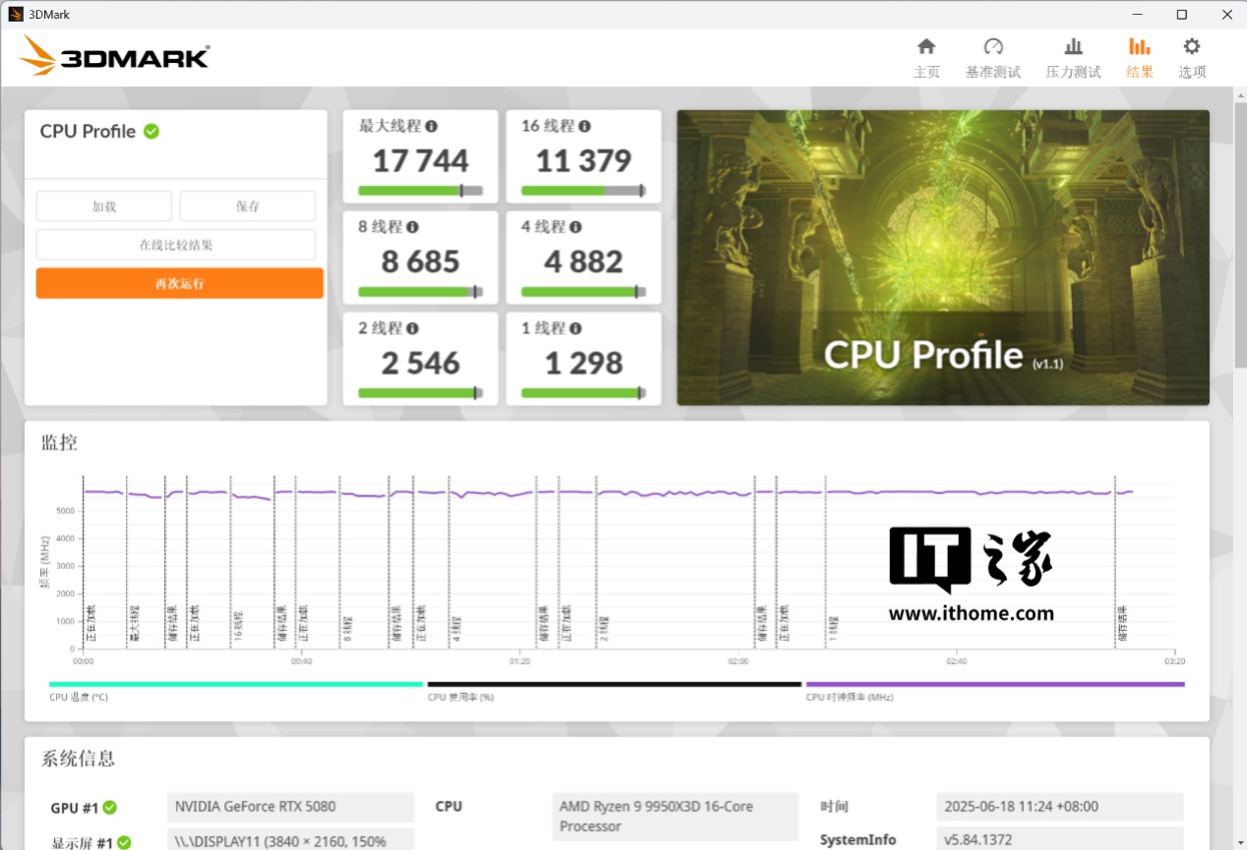Go to Benchmarks (基准测试) gauge icon
This screenshot has width=1247, height=850.
click(x=992, y=47)
